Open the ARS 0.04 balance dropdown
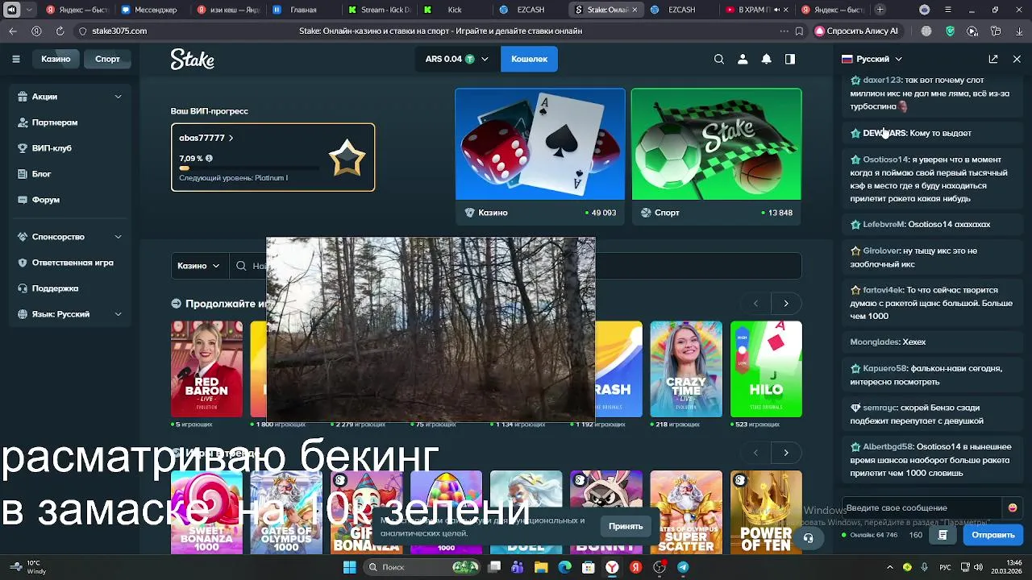This screenshot has width=1032, height=580. [x=456, y=59]
